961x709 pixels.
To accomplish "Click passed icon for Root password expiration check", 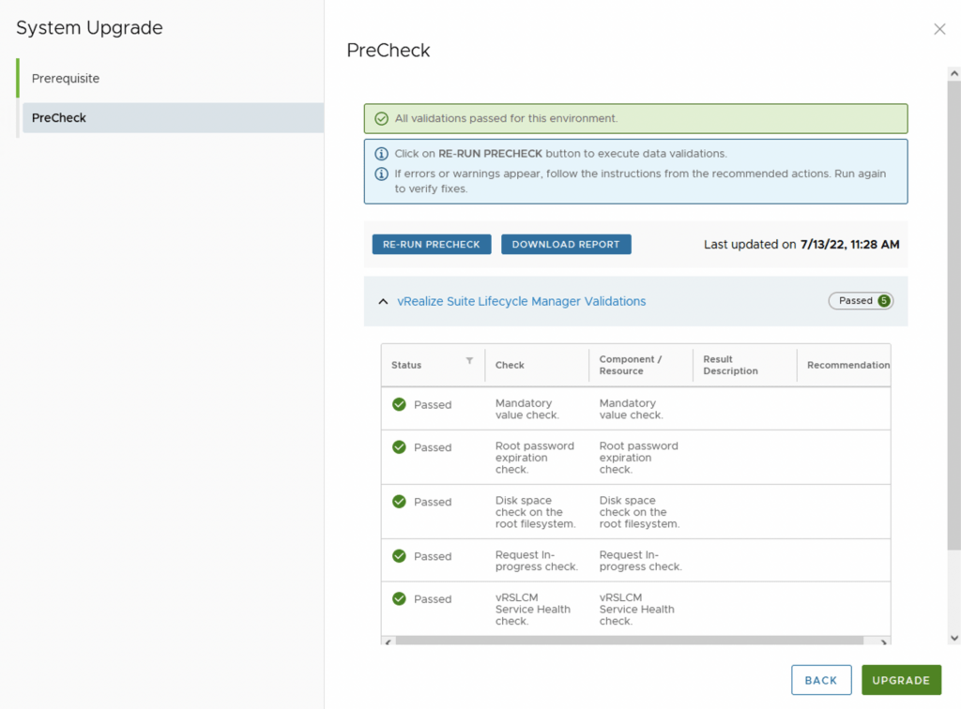I will pos(399,447).
